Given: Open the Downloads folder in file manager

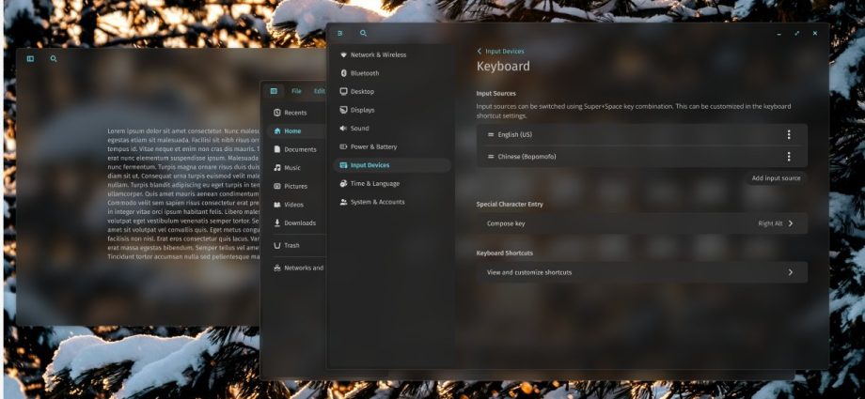Looking at the screenshot, I should 297,223.
